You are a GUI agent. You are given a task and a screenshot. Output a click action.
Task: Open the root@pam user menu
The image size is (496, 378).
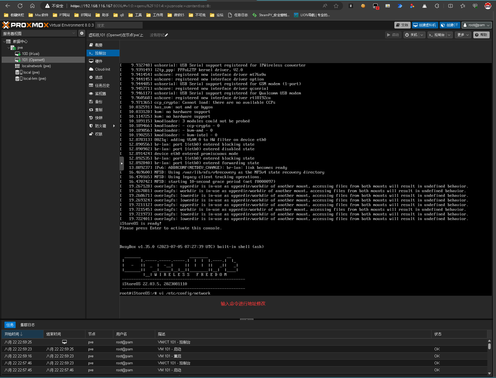pyautogui.click(x=476, y=25)
